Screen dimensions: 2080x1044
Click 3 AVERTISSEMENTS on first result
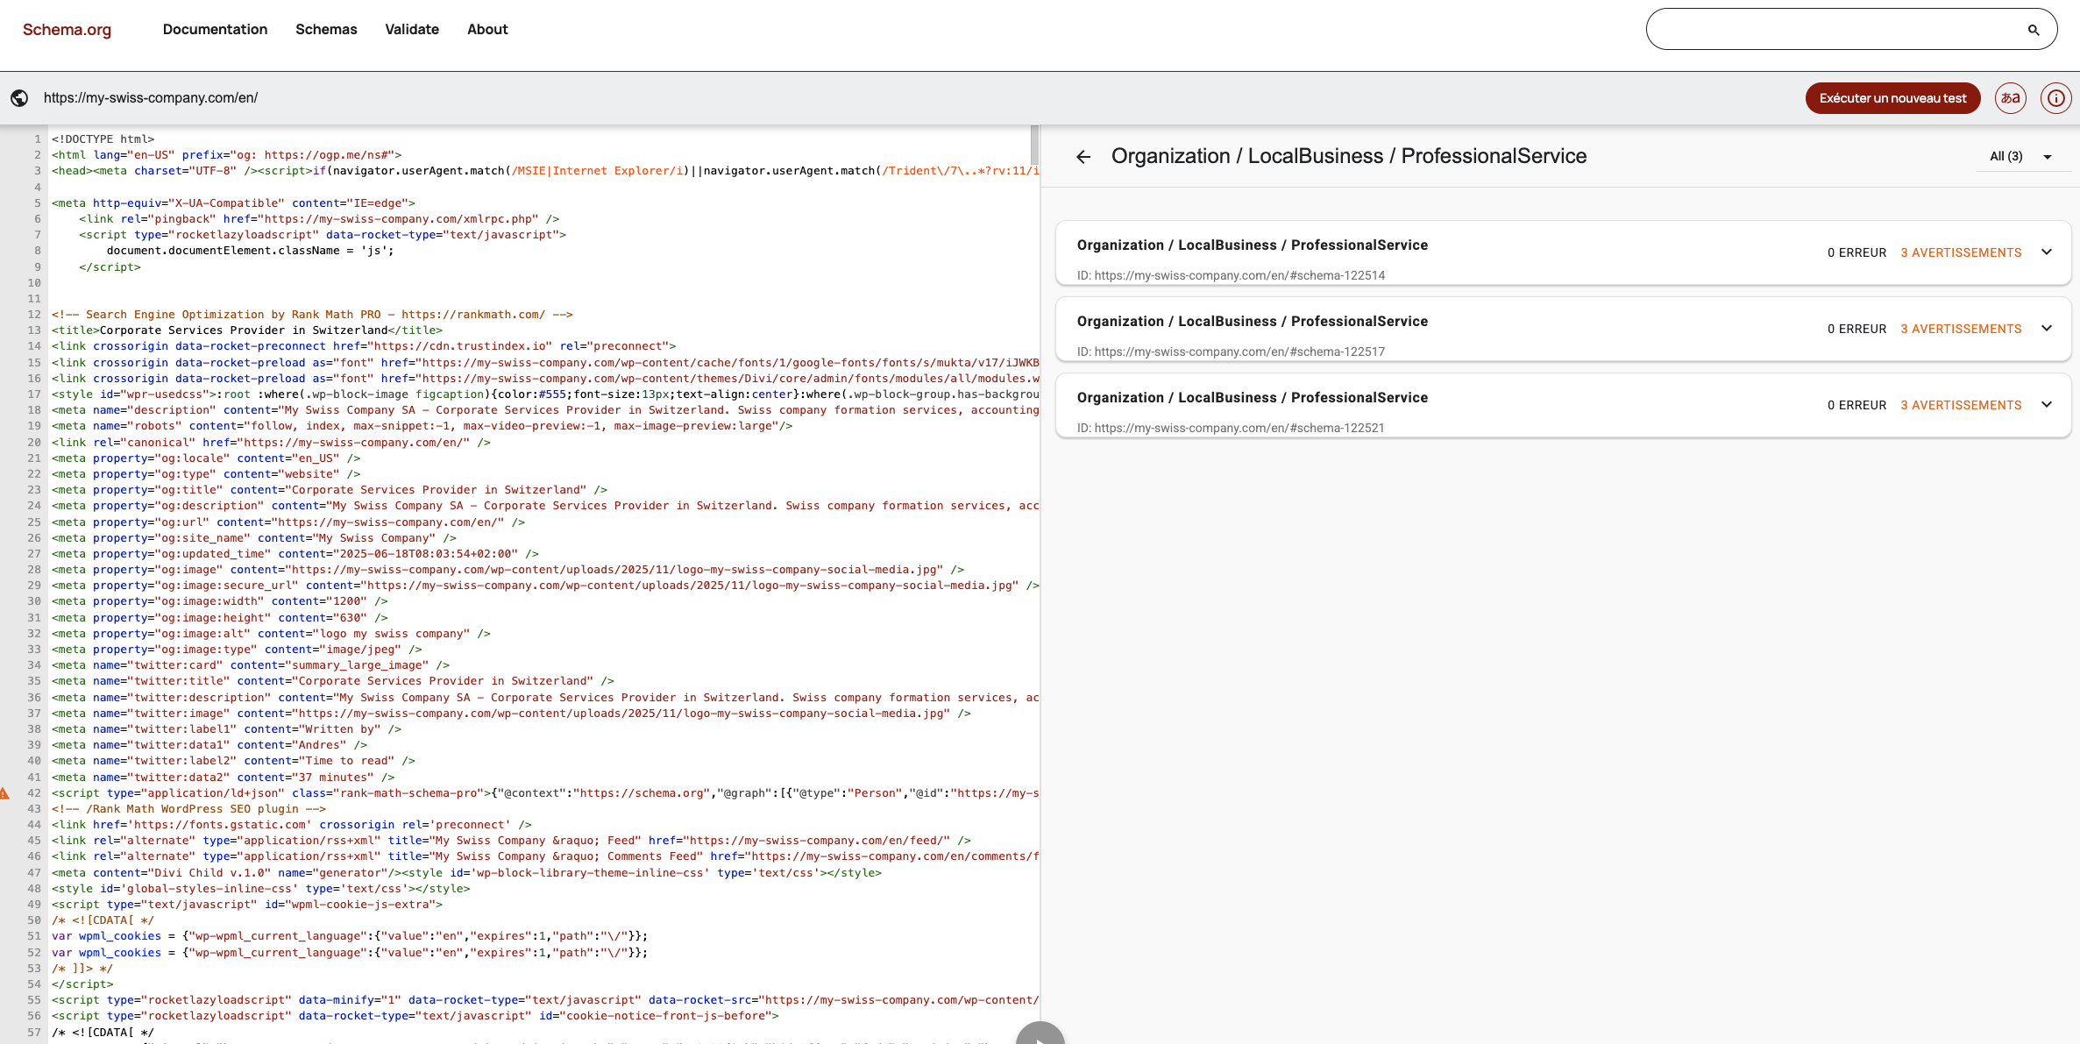coord(1961,252)
